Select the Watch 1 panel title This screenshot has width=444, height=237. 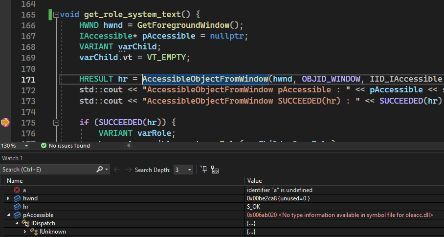(12, 158)
